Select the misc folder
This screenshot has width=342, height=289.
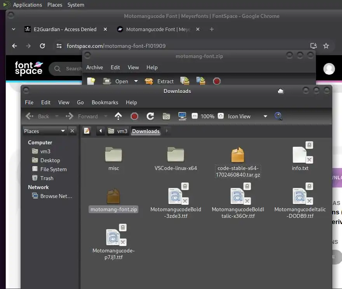[113, 159]
